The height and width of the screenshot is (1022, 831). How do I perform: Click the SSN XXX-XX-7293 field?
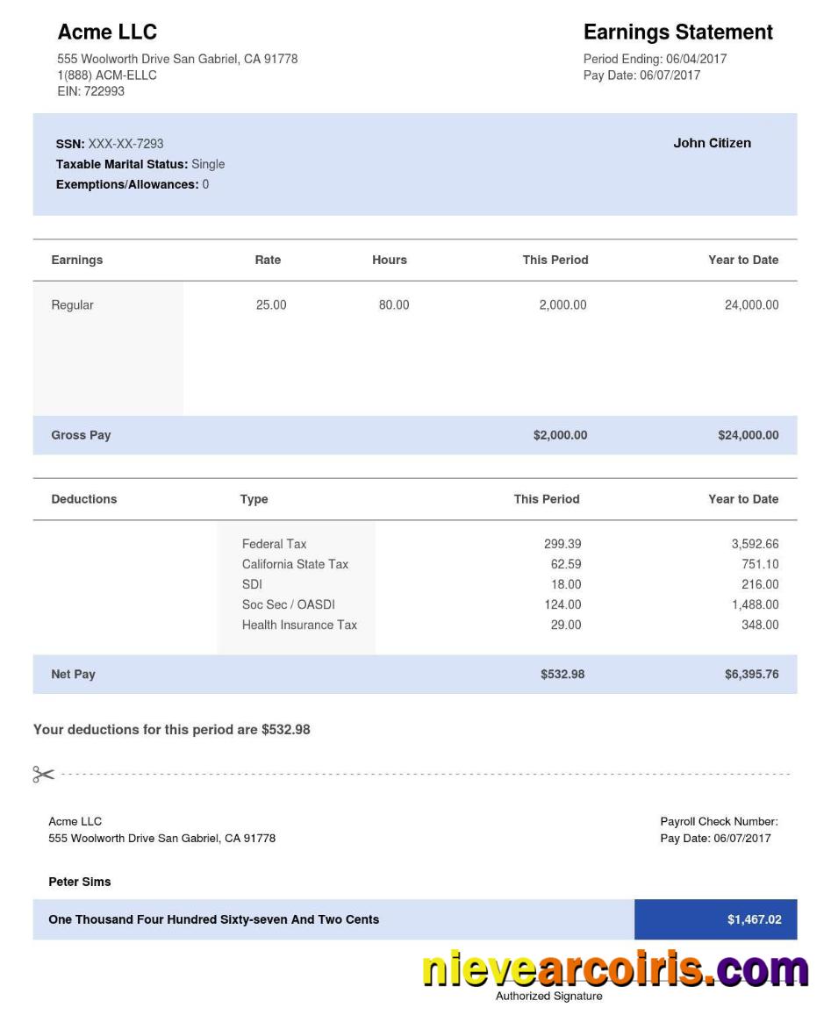(110, 144)
